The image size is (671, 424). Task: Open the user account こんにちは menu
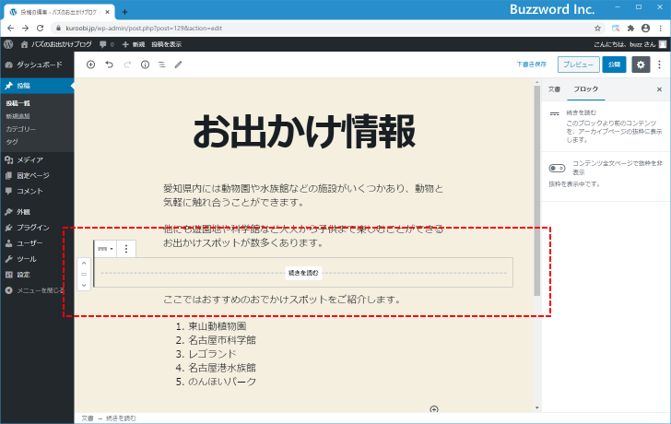(630, 44)
